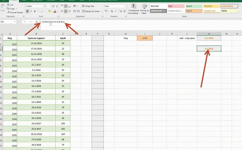The width and height of the screenshot is (242, 150).
Task: Click the Copy command icon
Action: [x=8, y=9]
